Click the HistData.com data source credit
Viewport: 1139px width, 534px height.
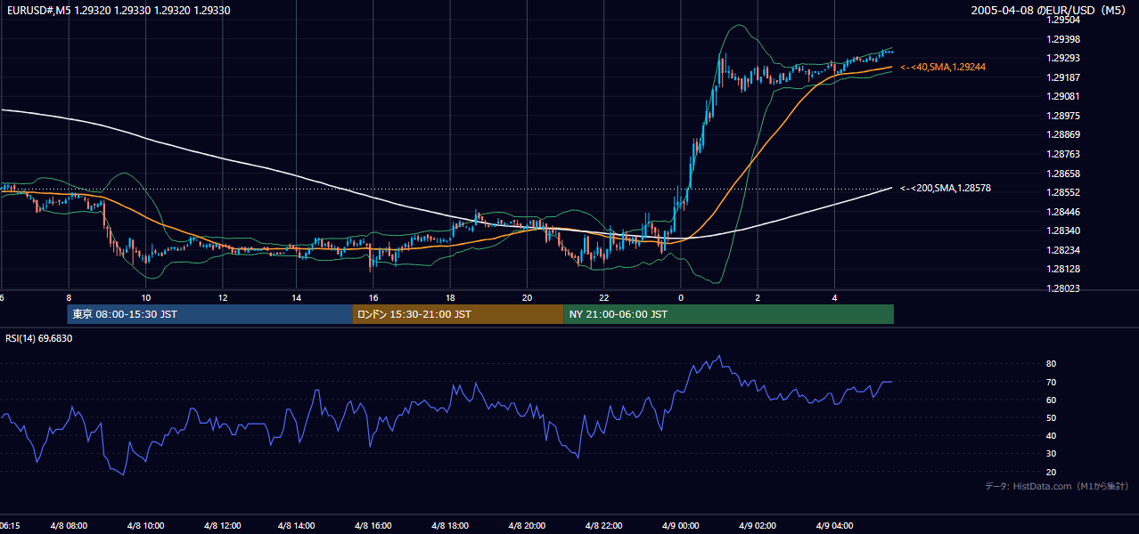(x=1057, y=486)
